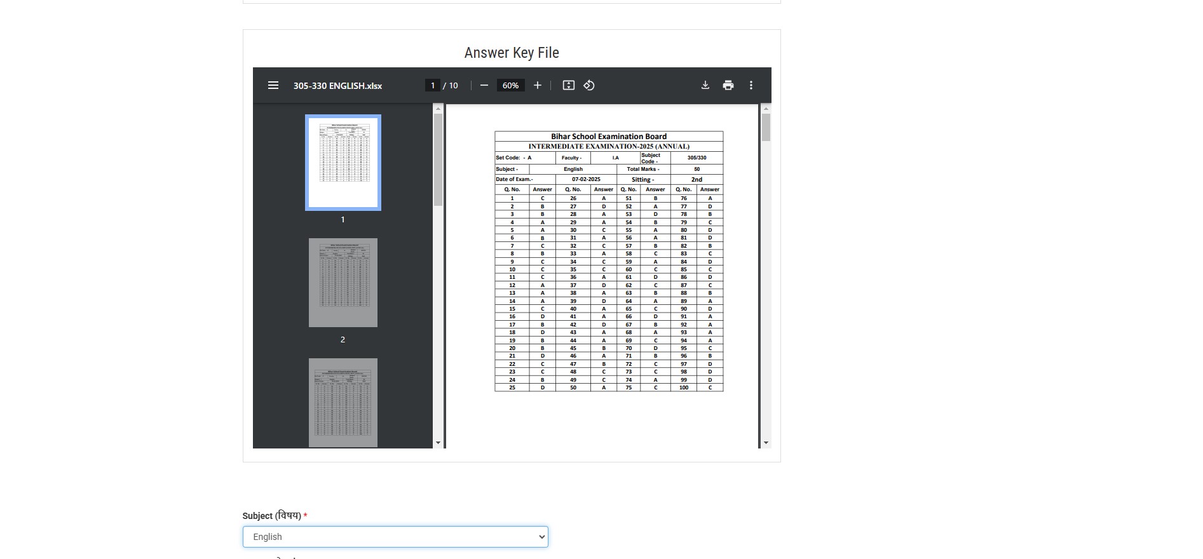Click thumbnail panel scroll up arrow
1203x559 pixels.
pyautogui.click(x=438, y=109)
